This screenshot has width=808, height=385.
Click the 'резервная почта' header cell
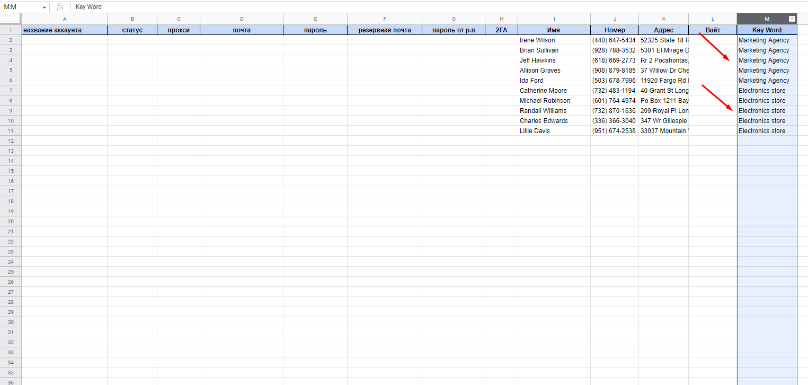click(385, 30)
